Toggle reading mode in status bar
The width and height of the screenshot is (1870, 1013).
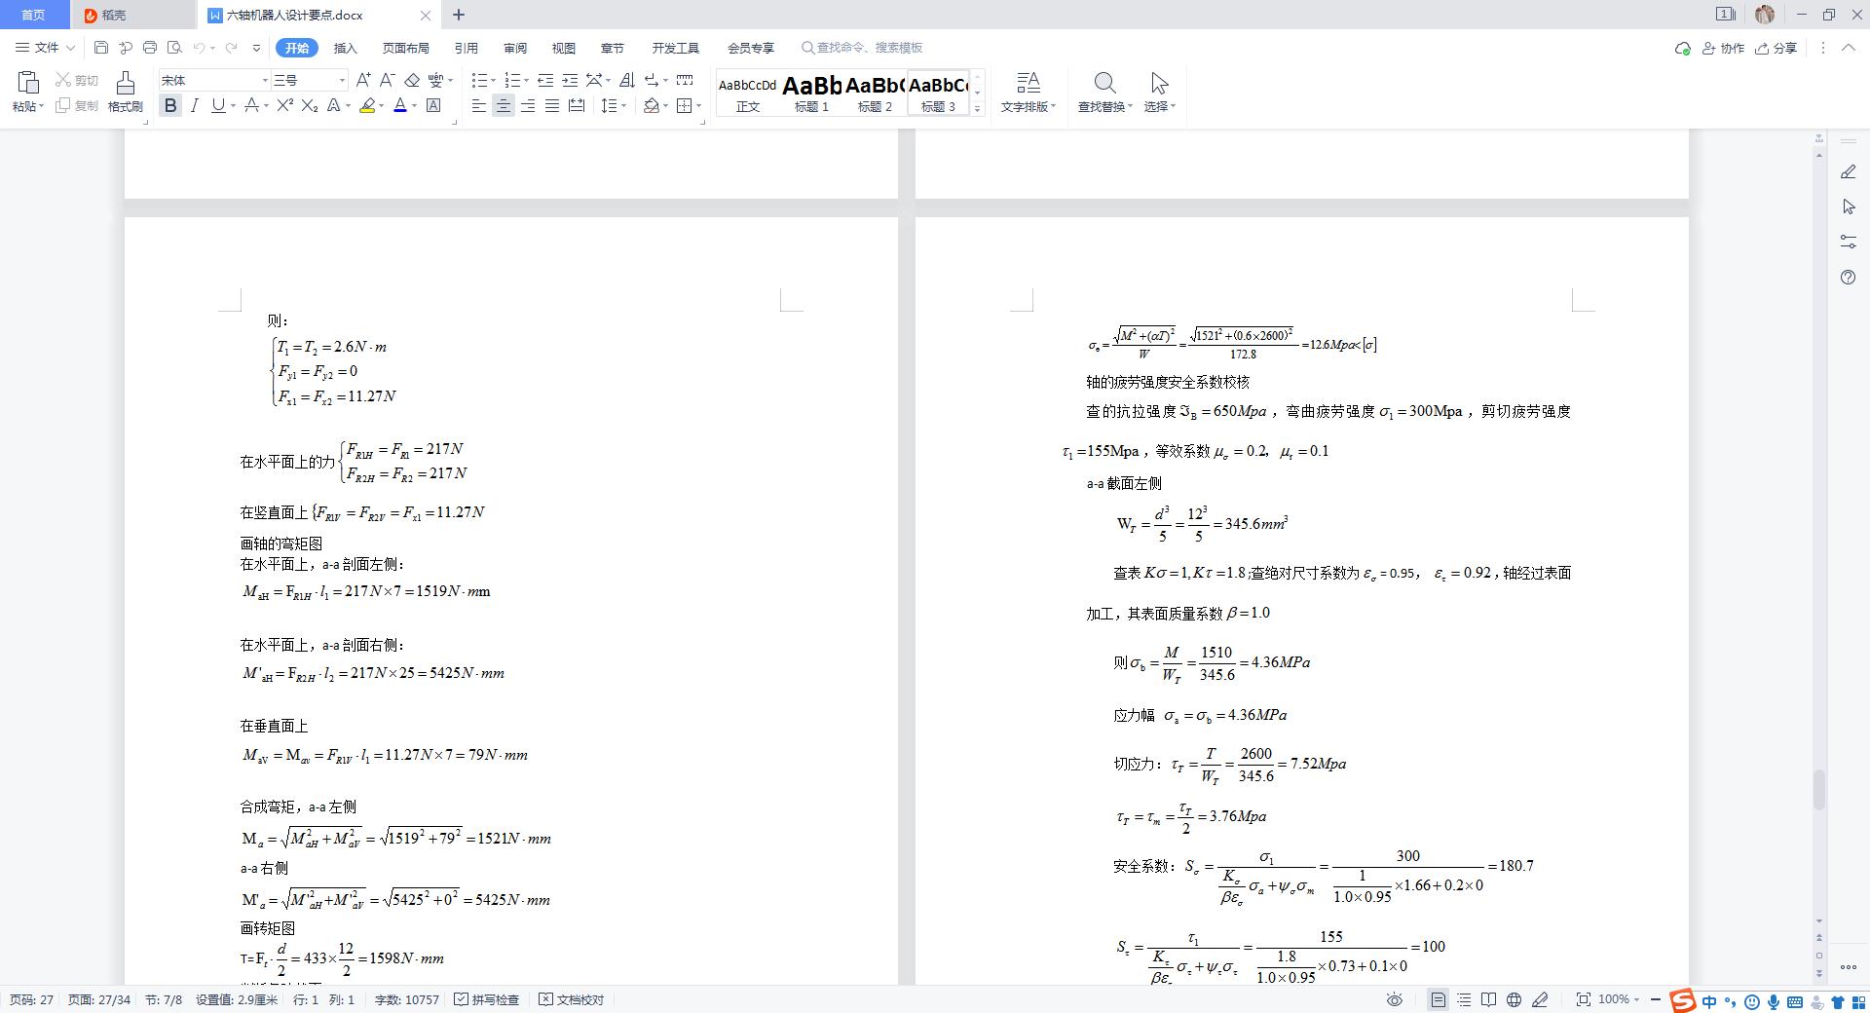(x=1488, y=999)
